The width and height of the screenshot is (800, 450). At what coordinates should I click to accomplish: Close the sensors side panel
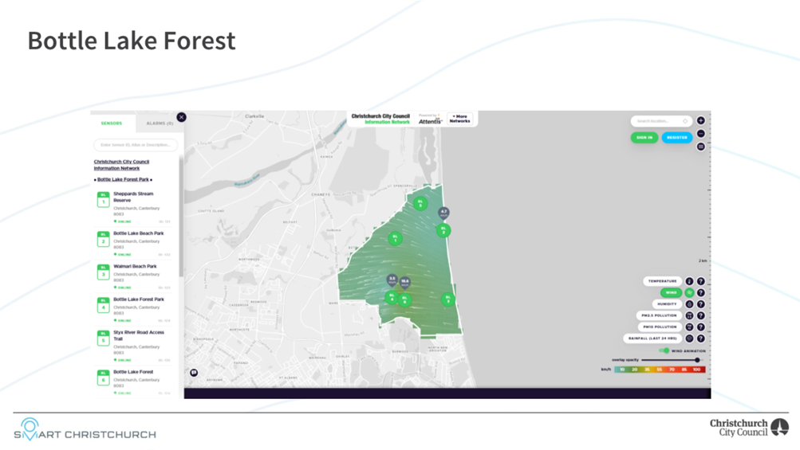point(181,117)
